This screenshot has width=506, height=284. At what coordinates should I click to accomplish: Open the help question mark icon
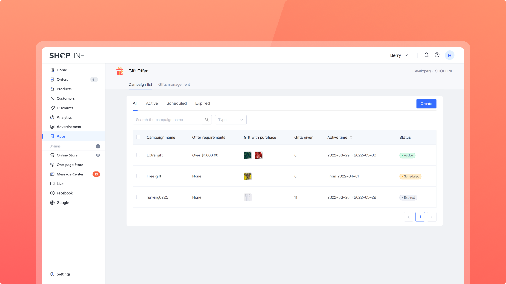pyautogui.click(x=437, y=55)
